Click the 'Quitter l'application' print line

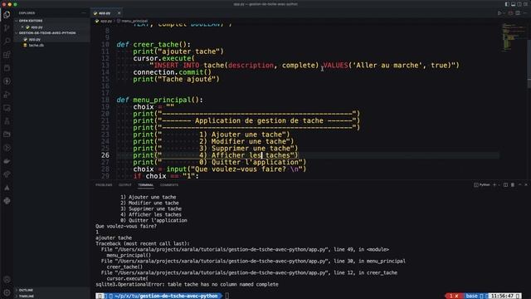click(x=219, y=162)
